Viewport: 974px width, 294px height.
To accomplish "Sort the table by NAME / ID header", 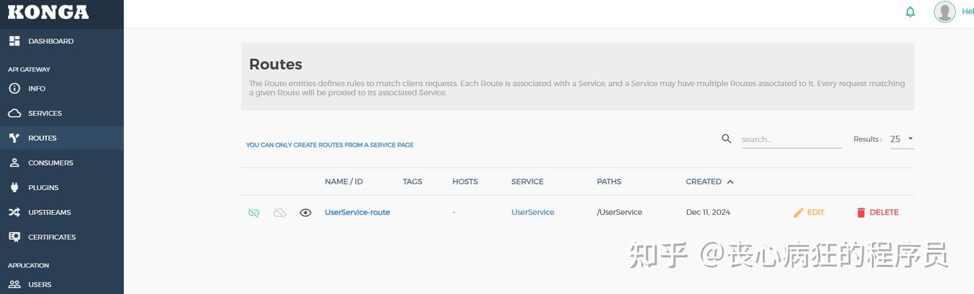I will point(344,182).
